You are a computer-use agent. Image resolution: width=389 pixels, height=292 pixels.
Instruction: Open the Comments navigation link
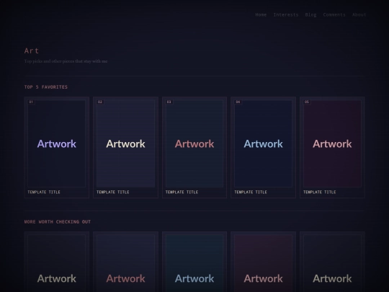pos(334,14)
